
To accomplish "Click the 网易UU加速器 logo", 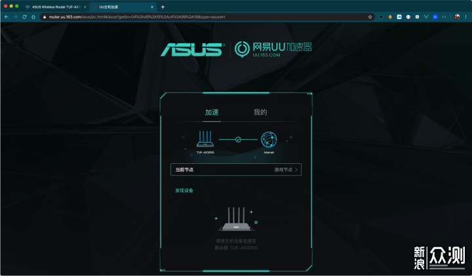I will [273, 49].
